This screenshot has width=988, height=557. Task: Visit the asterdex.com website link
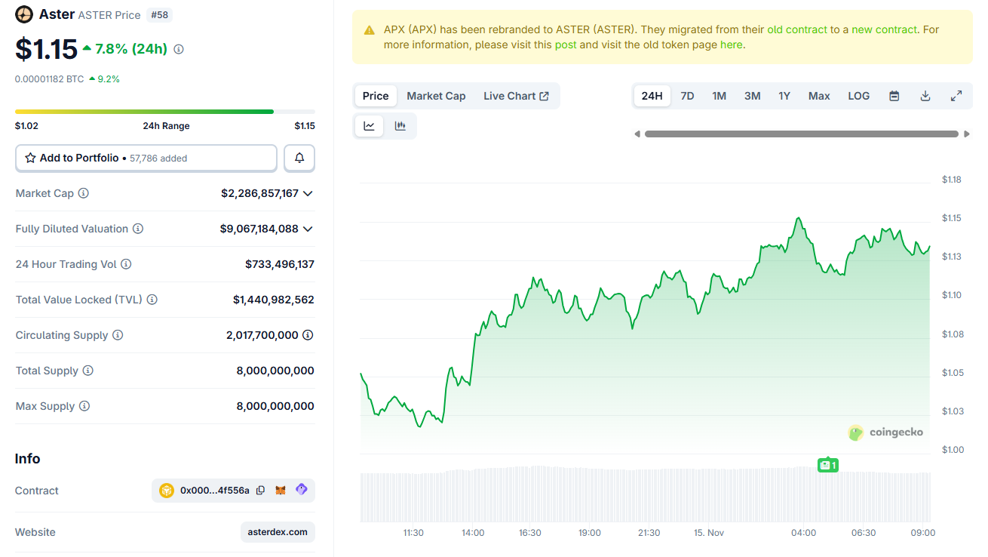(278, 532)
